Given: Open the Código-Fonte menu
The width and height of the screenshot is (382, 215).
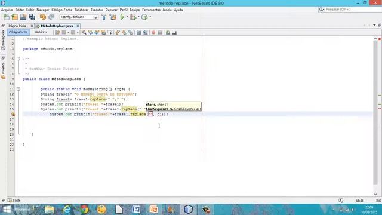Looking at the screenshot, I should (62, 10).
